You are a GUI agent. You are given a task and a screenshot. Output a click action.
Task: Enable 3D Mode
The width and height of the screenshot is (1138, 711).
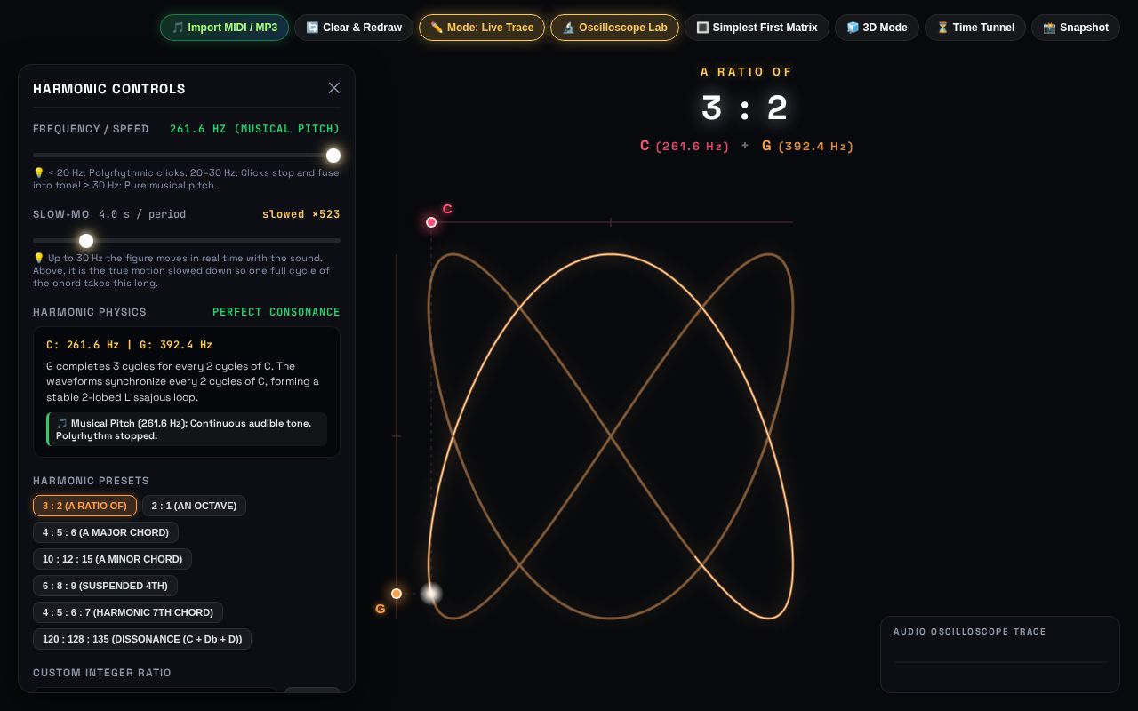[x=877, y=28]
